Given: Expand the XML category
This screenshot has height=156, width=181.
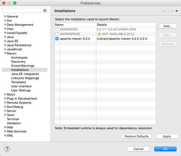Looking at the screenshot, I should (x=5, y=135).
